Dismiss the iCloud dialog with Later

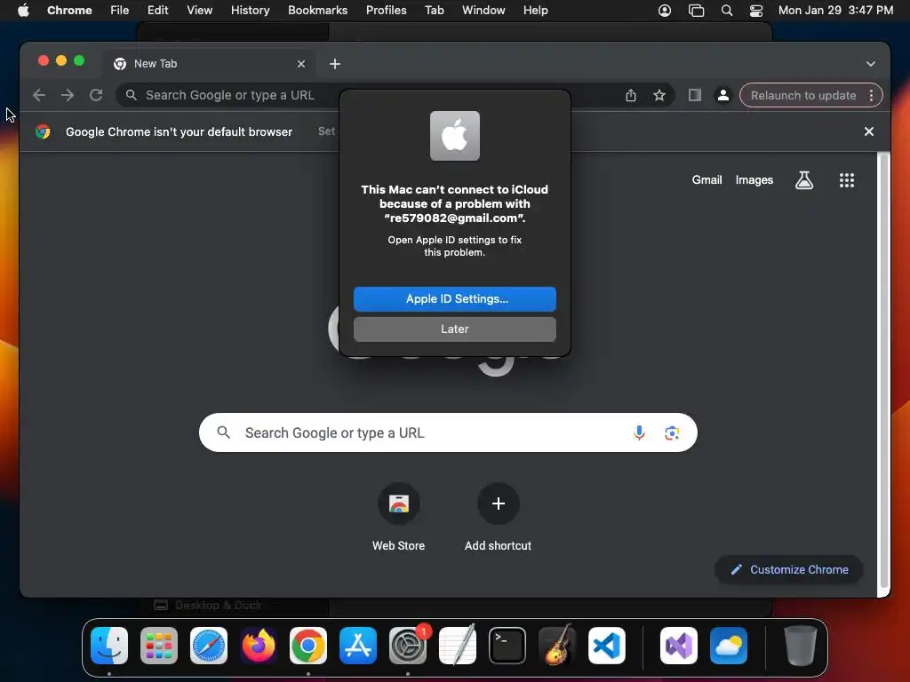454,329
